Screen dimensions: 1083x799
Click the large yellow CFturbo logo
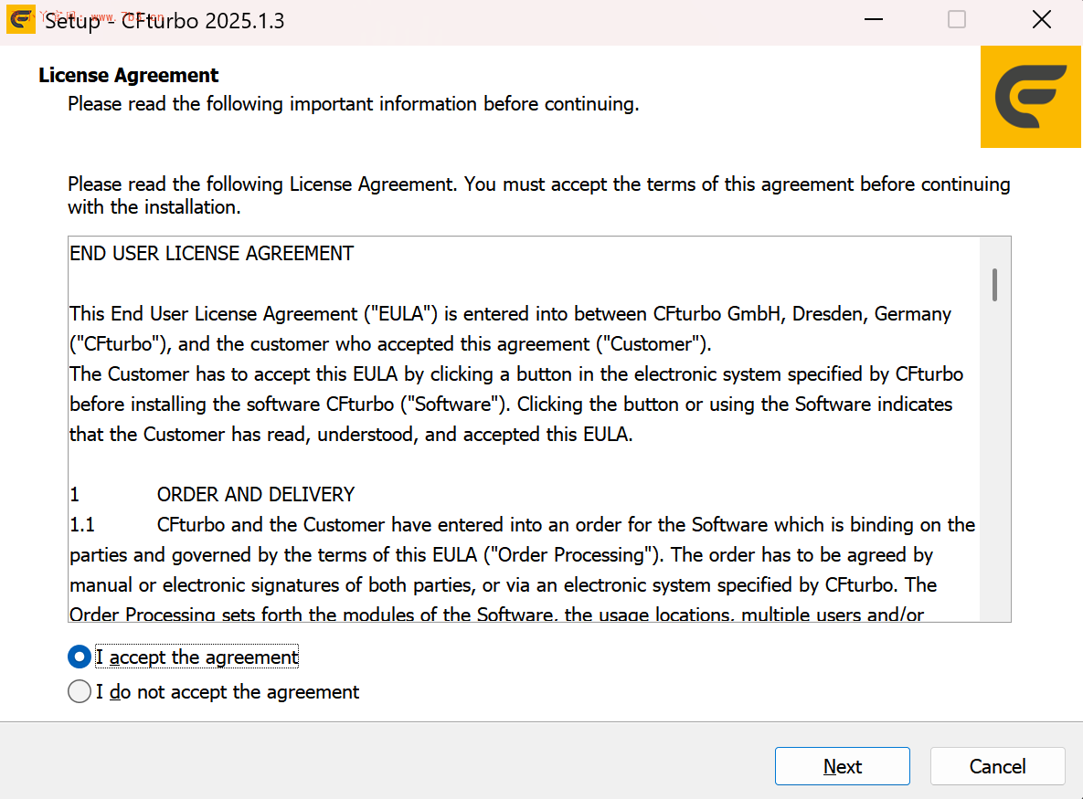tap(1031, 97)
